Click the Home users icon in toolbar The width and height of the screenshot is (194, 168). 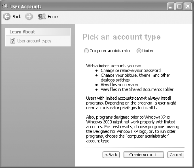pos(42,17)
